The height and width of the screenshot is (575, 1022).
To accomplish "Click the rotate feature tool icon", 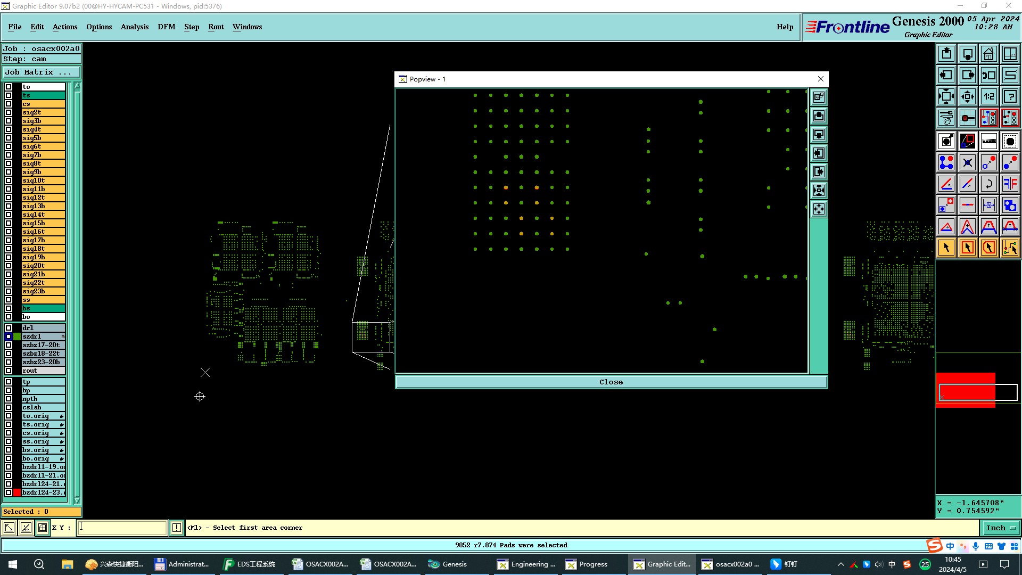I will tap(988, 184).
